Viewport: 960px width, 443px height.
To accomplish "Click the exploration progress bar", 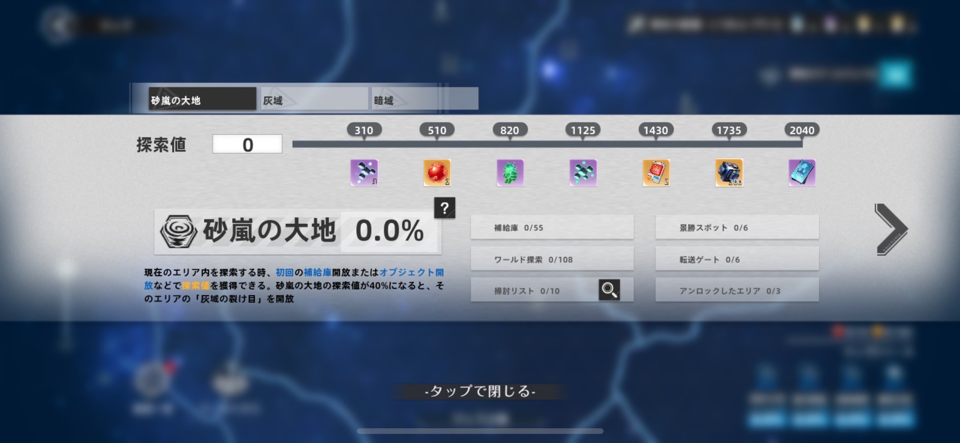I will [x=547, y=144].
